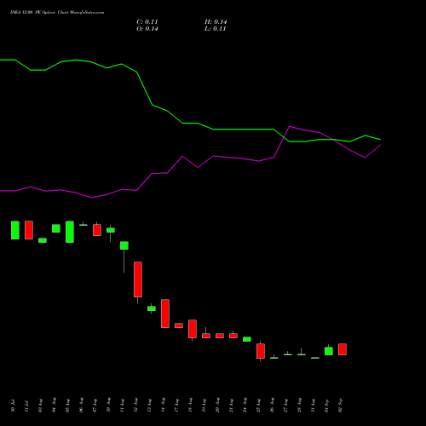The width and height of the screenshot is (426, 426).
Task: Click the low value 'L: 0.11'
Action: 216,29
